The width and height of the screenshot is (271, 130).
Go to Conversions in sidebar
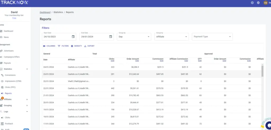(10, 75)
